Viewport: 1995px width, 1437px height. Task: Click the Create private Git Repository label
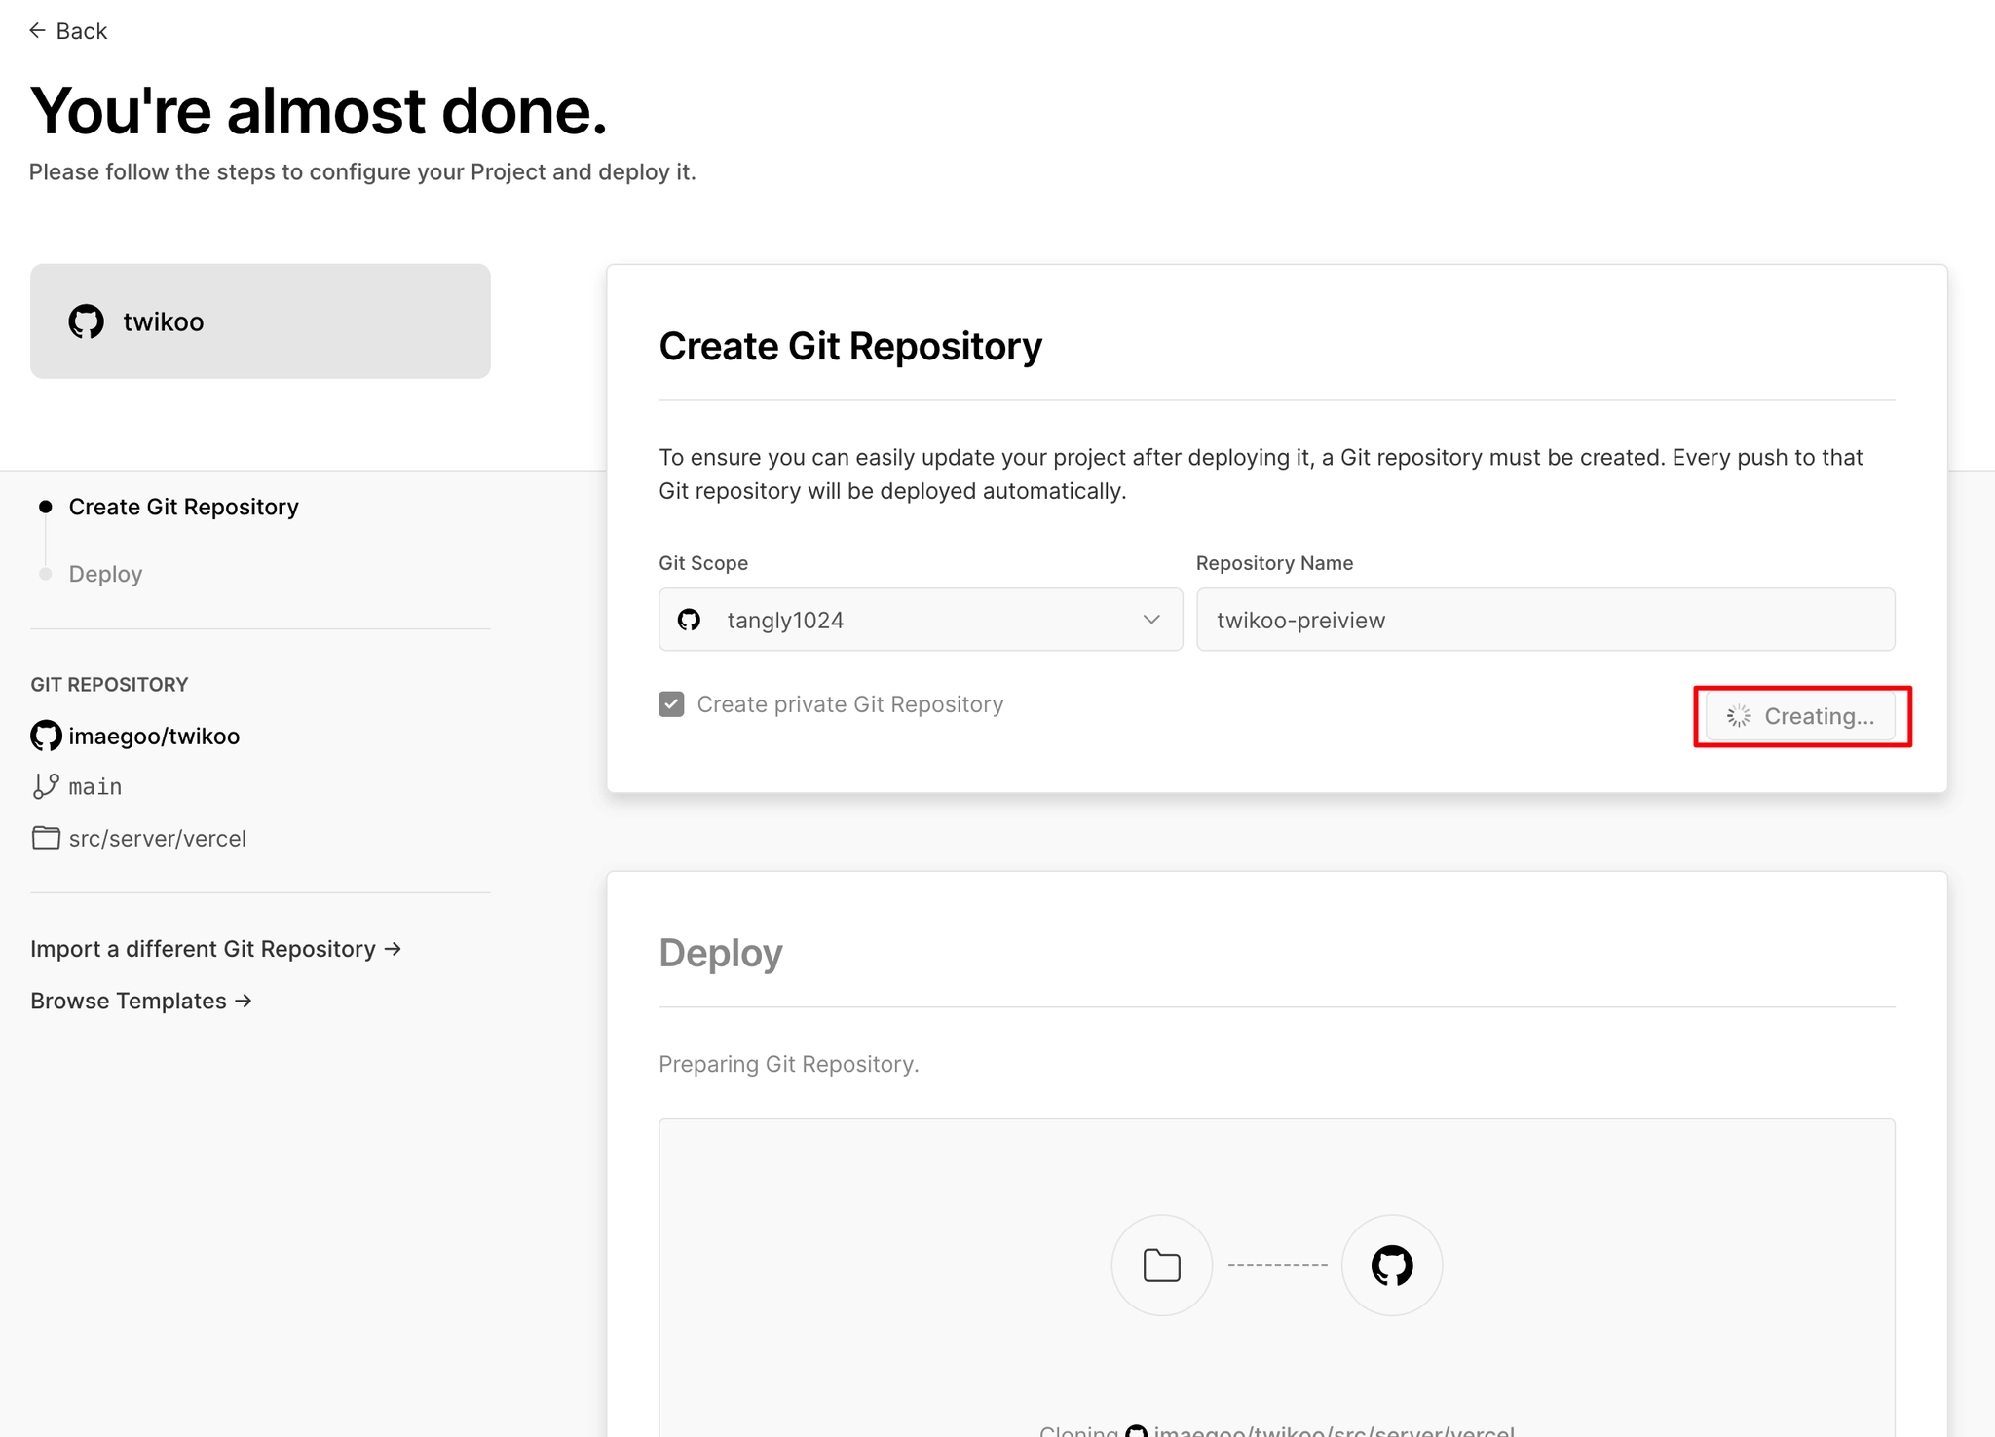[850, 704]
